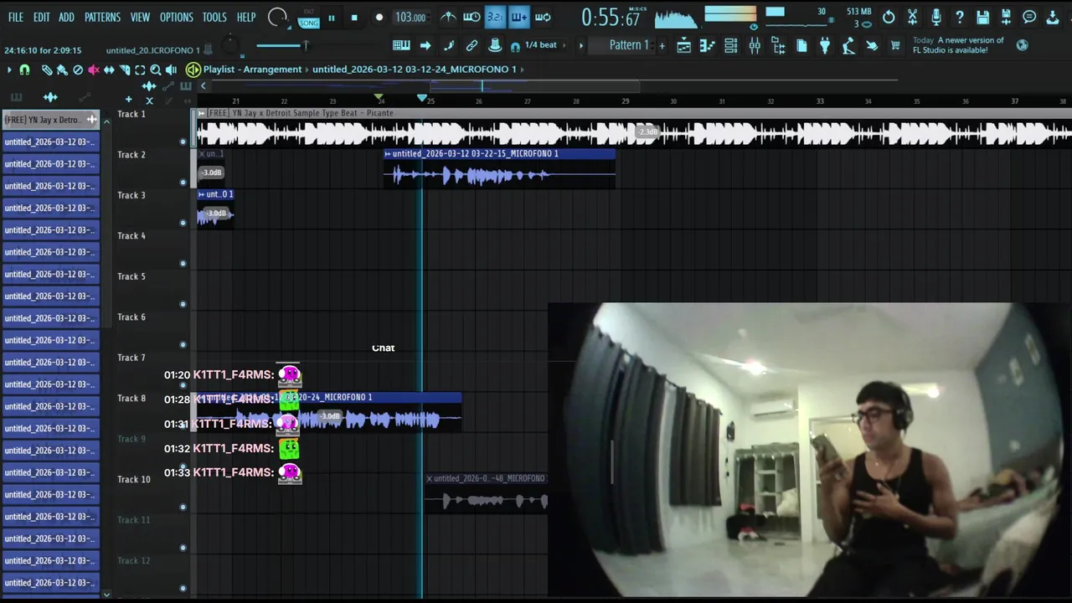Select the Slip edit tool
The width and height of the screenshot is (1072, 603).
point(109,70)
